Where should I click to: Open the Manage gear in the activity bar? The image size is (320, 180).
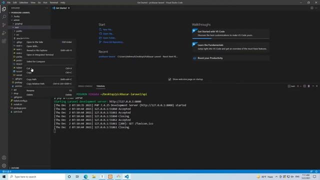(x=4, y=165)
